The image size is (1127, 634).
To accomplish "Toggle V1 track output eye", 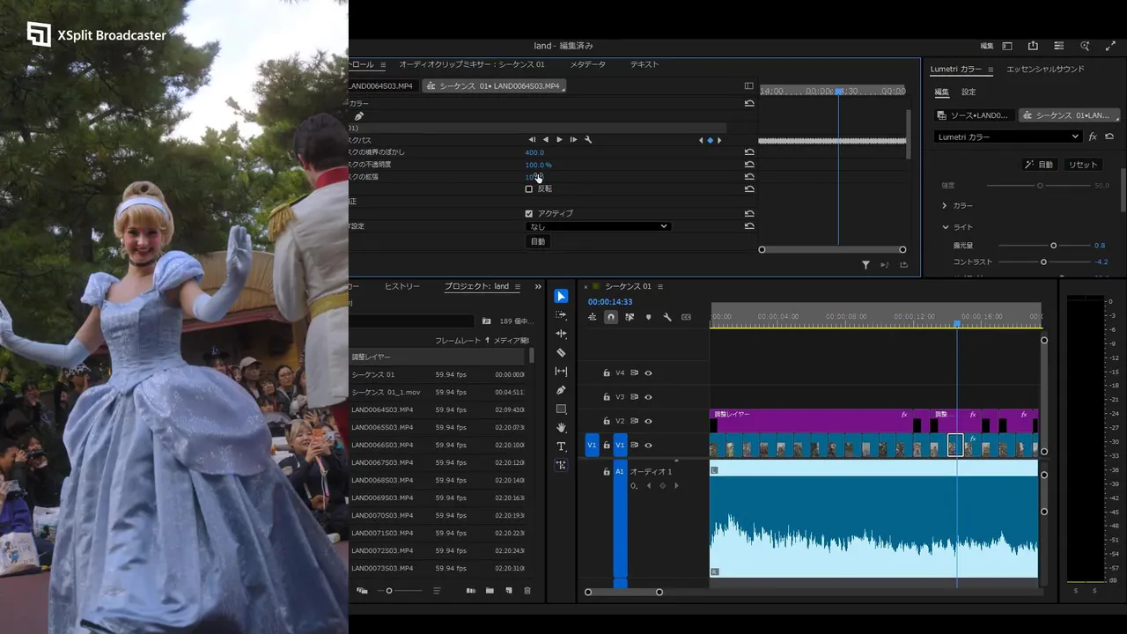I will [648, 445].
